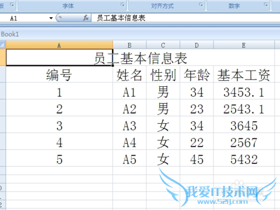Click the 男 cell in row A2
Viewport: 280px width, 210px height.
pyautogui.click(x=163, y=108)
